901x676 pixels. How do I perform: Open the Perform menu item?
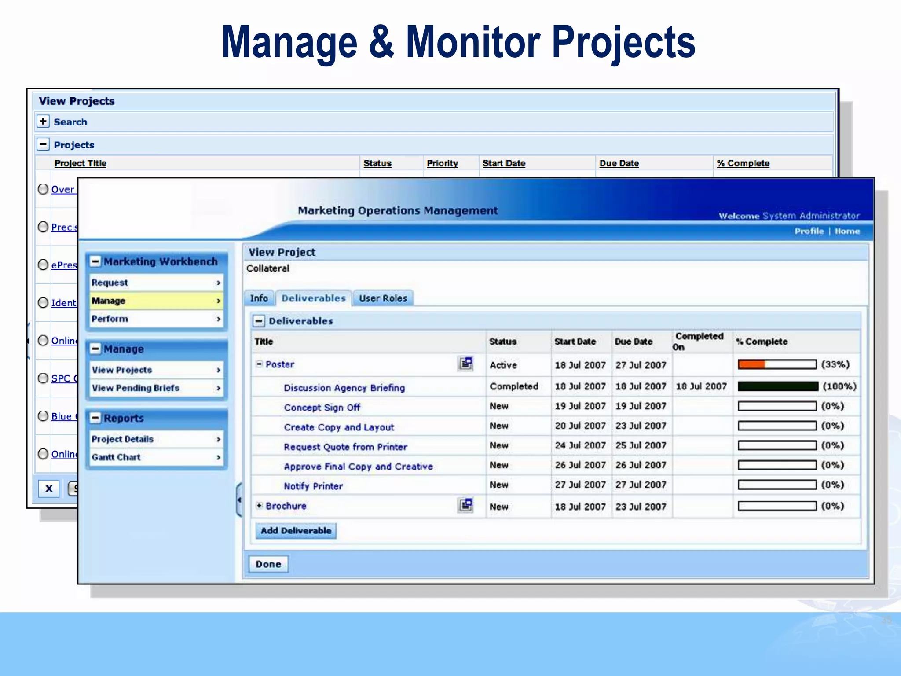tap(156, 319)
